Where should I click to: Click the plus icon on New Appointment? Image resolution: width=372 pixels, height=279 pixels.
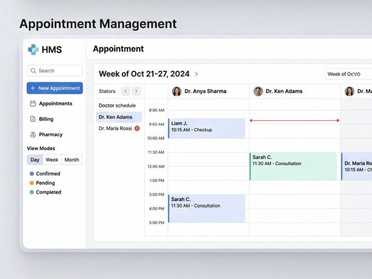pos(33,88)
